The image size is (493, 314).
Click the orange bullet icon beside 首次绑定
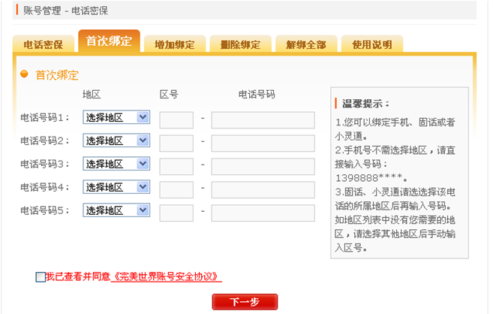click(24, 74)
